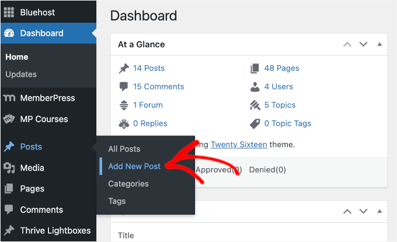
Task: Open the 48 Pages link
Action: coord(281,68)
